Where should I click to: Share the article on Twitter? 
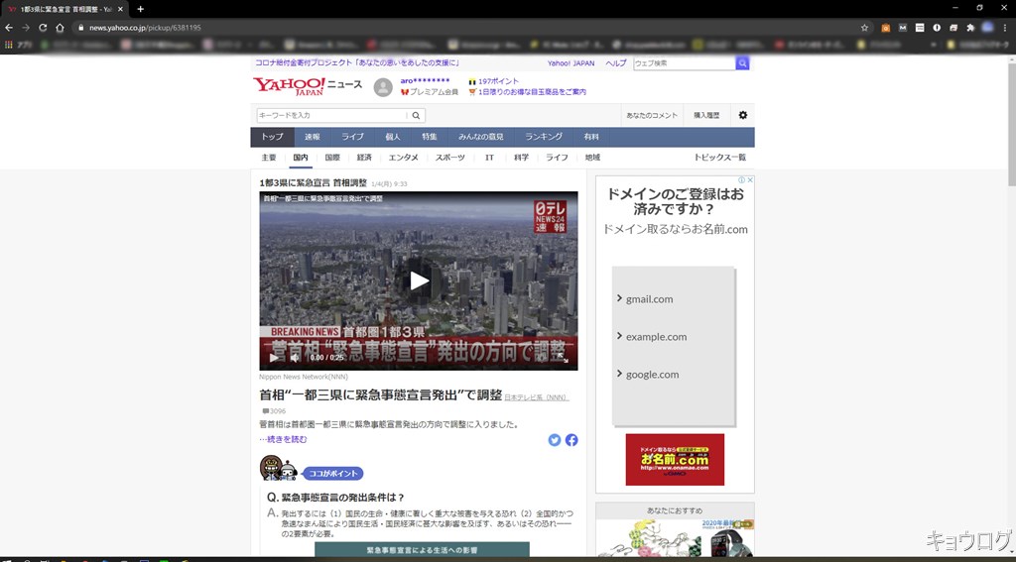[x=554, y=440]
